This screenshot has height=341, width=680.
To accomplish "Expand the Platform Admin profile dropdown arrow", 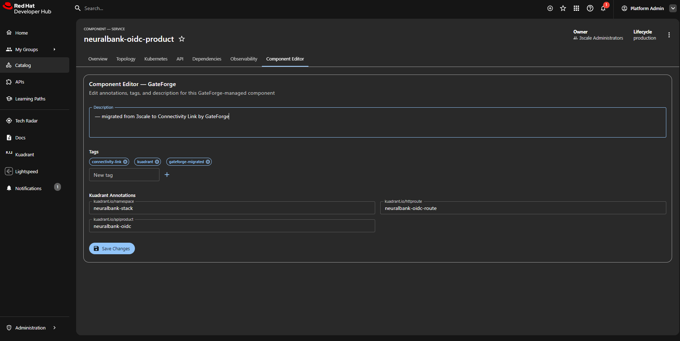I will [x=673, y=8].
